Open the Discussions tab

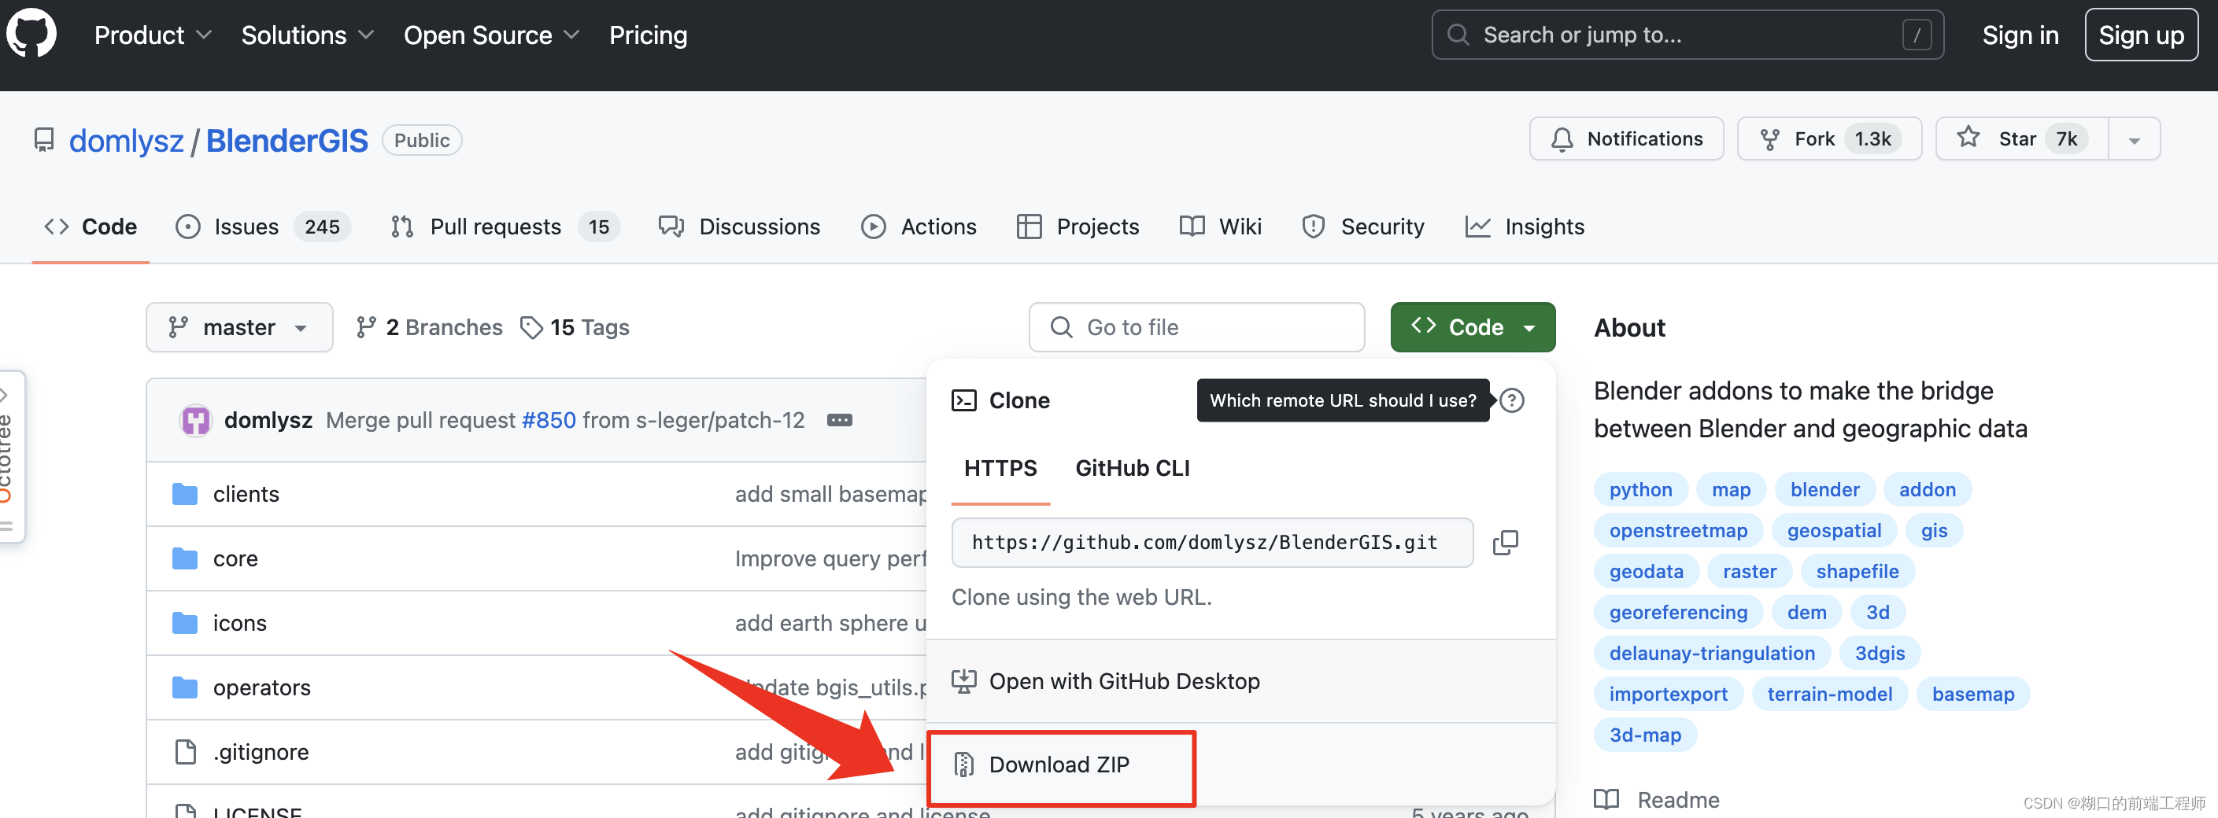[739, 227]
